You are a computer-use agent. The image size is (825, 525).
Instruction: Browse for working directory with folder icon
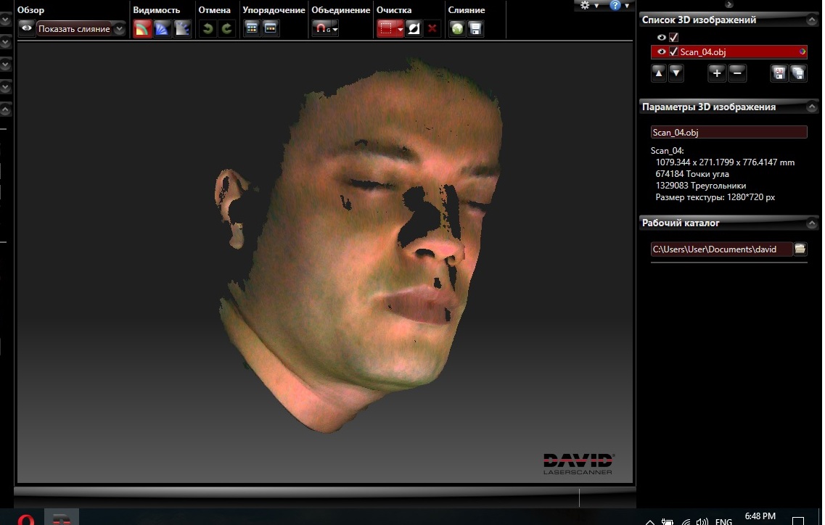pyautogui.click(x=800, y=249)
